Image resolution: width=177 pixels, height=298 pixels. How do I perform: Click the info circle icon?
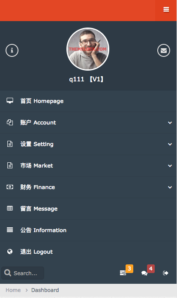point(12,50)
